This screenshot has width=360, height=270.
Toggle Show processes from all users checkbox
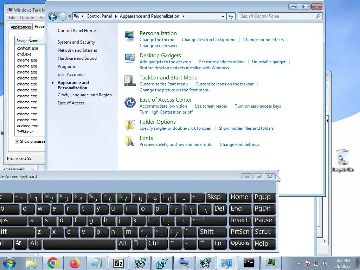(17, 141)
